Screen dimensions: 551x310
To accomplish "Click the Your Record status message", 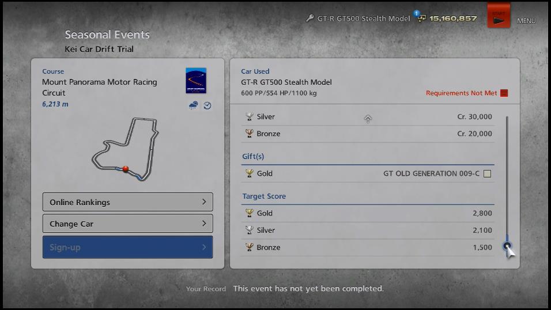I will click(308, 289).
